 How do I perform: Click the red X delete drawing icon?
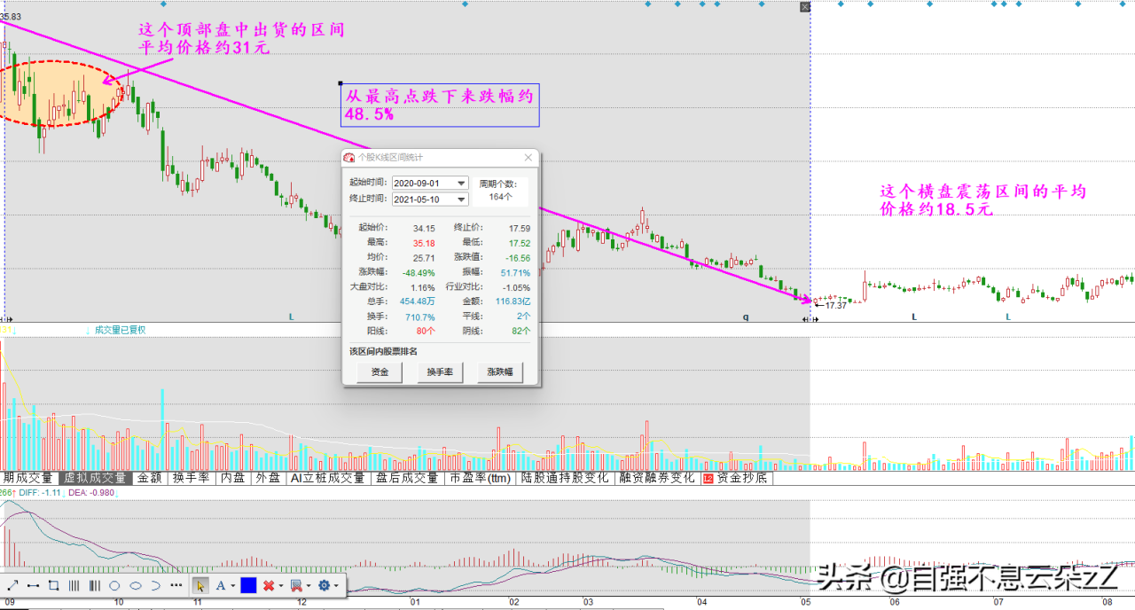coord(269,585)
